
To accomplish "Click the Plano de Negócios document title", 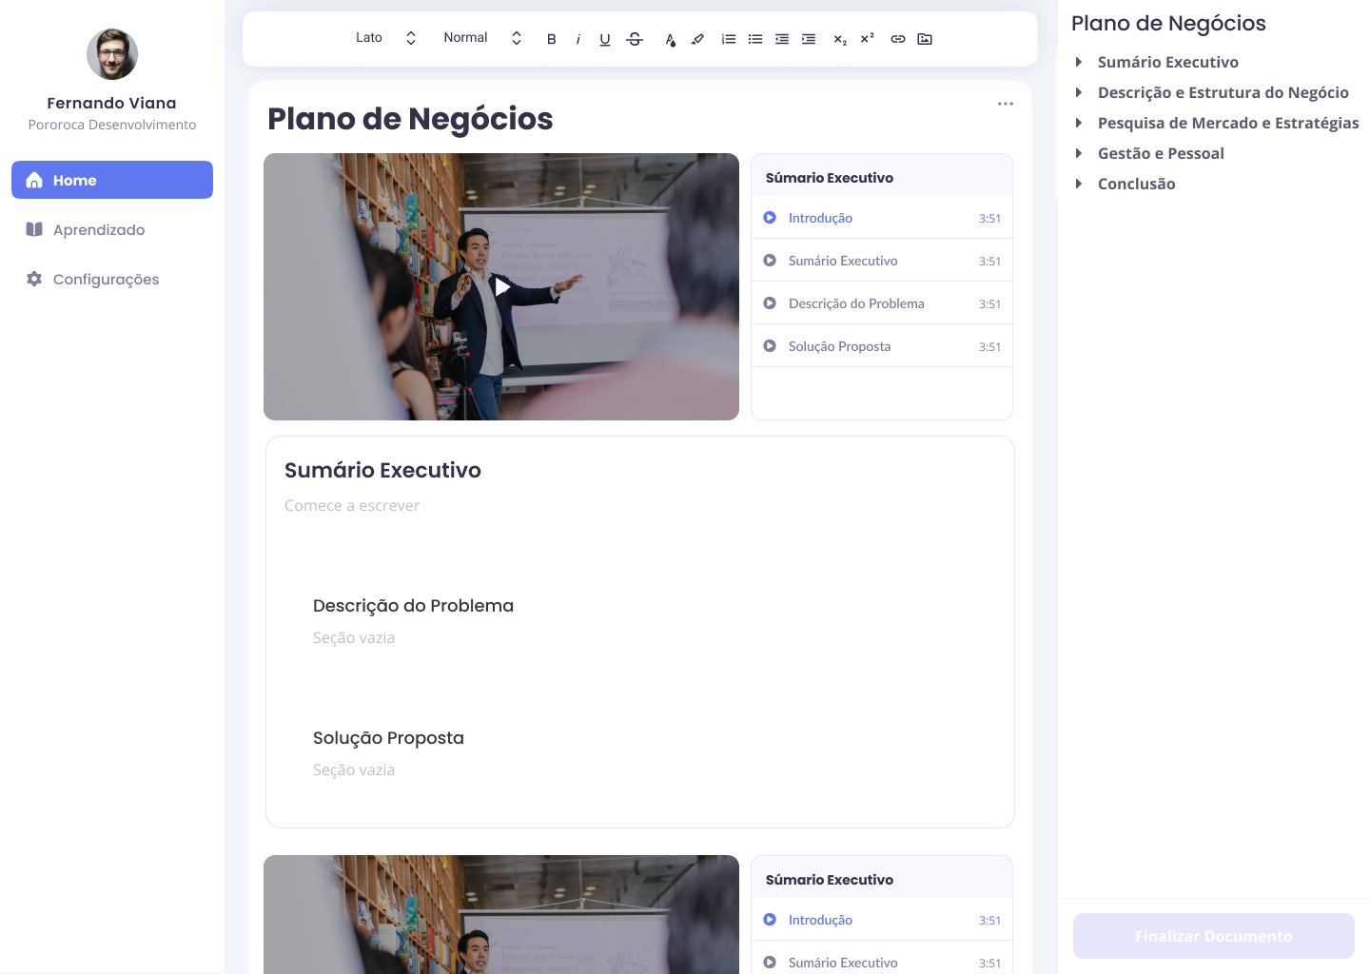I will click(410, 119).
